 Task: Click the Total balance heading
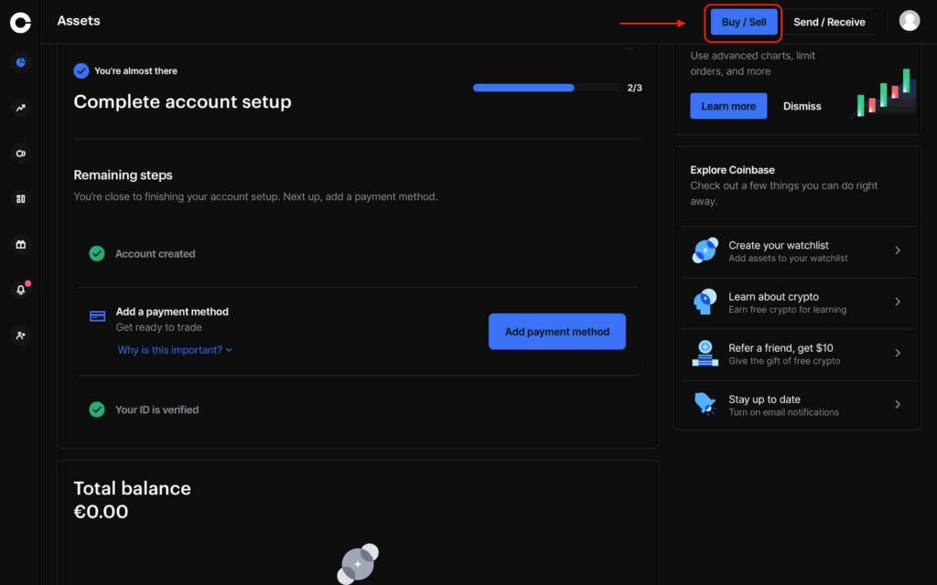(x=132, y=488)
